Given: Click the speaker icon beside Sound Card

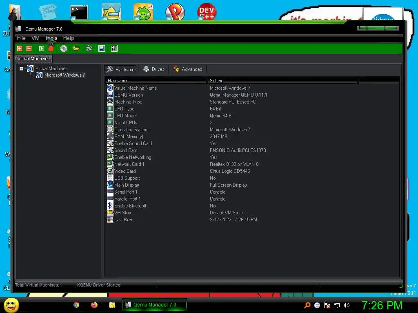Looking at the screenshot, I should pos(110,150).
